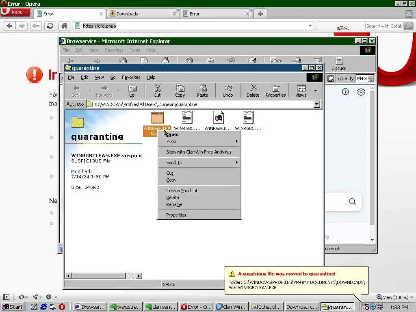This screenshot has width=416, height=312.
Task: Click the Browservice vertical scrollbar down arrow
Action: coord(372,240)
